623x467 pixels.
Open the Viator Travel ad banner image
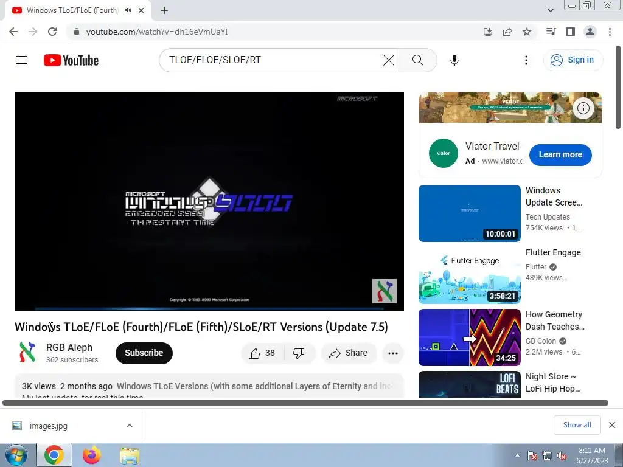pyautogui.click(x=510, y=108)
